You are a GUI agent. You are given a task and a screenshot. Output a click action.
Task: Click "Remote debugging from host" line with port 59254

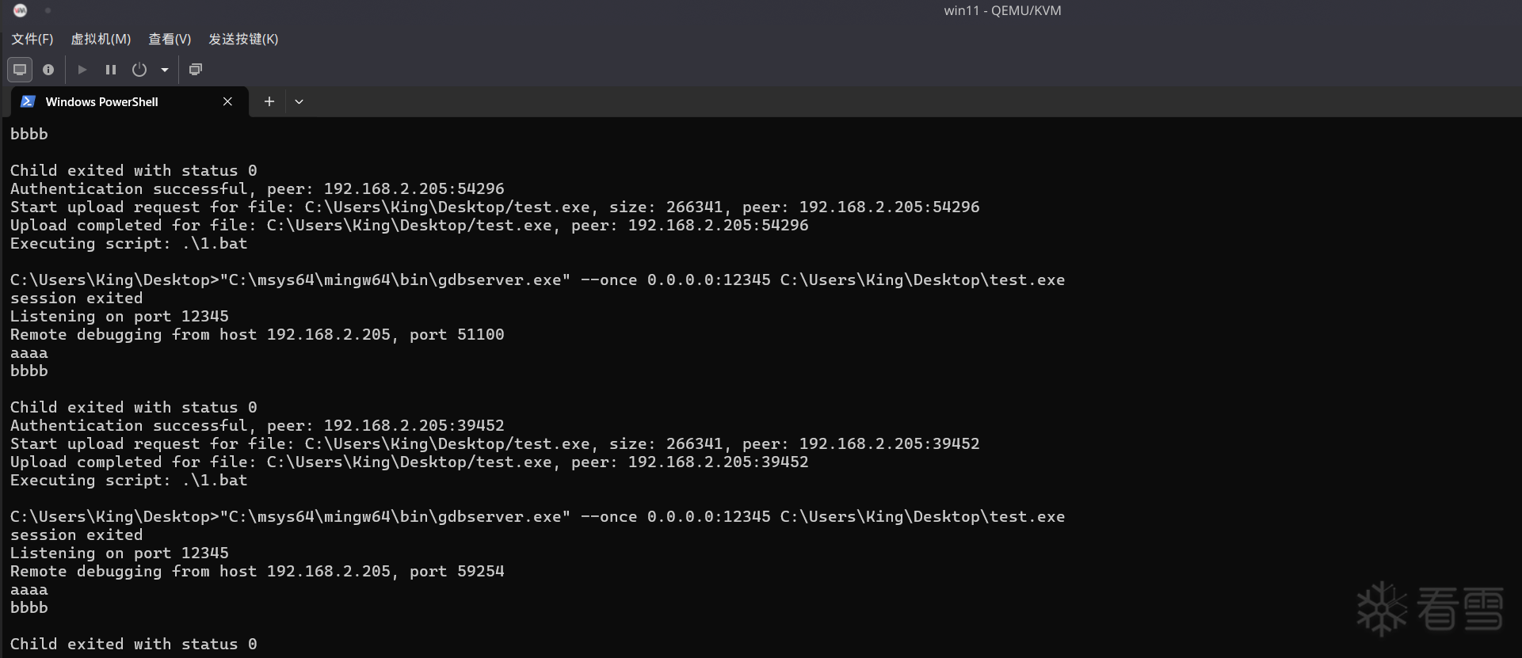click(x=257, y=571)
